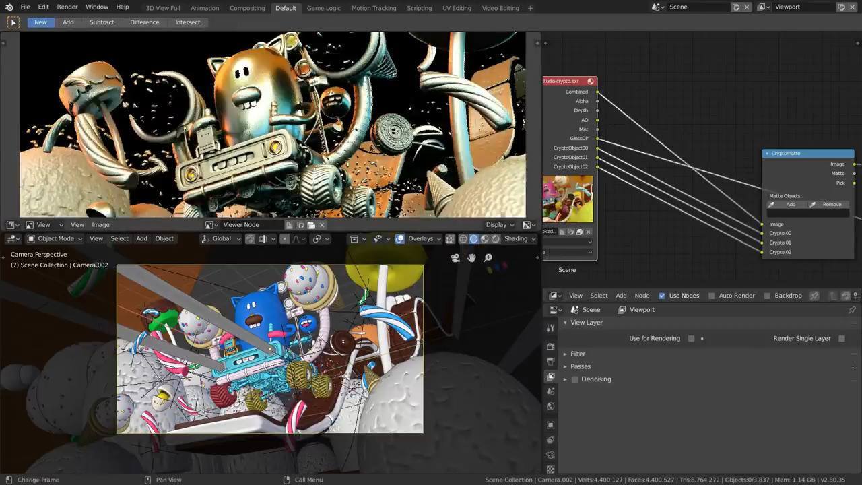Unlink the Viewer Node image
Image resolution: width=862 pixels, height=485 pixels.
pyautogui.click(x=322, y=225)
